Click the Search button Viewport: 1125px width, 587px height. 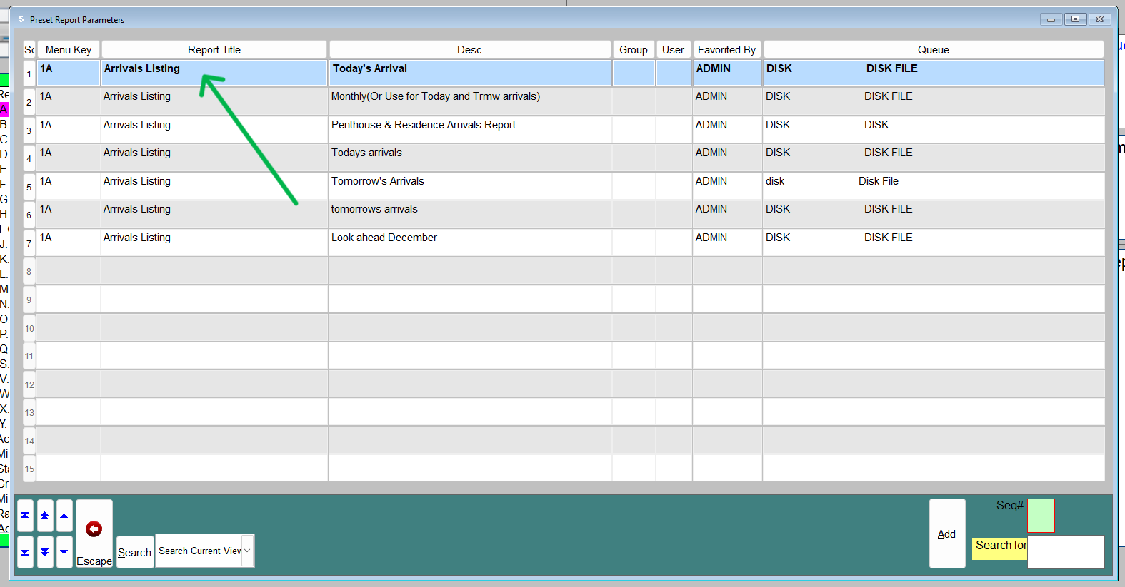(x=134, y=552)
